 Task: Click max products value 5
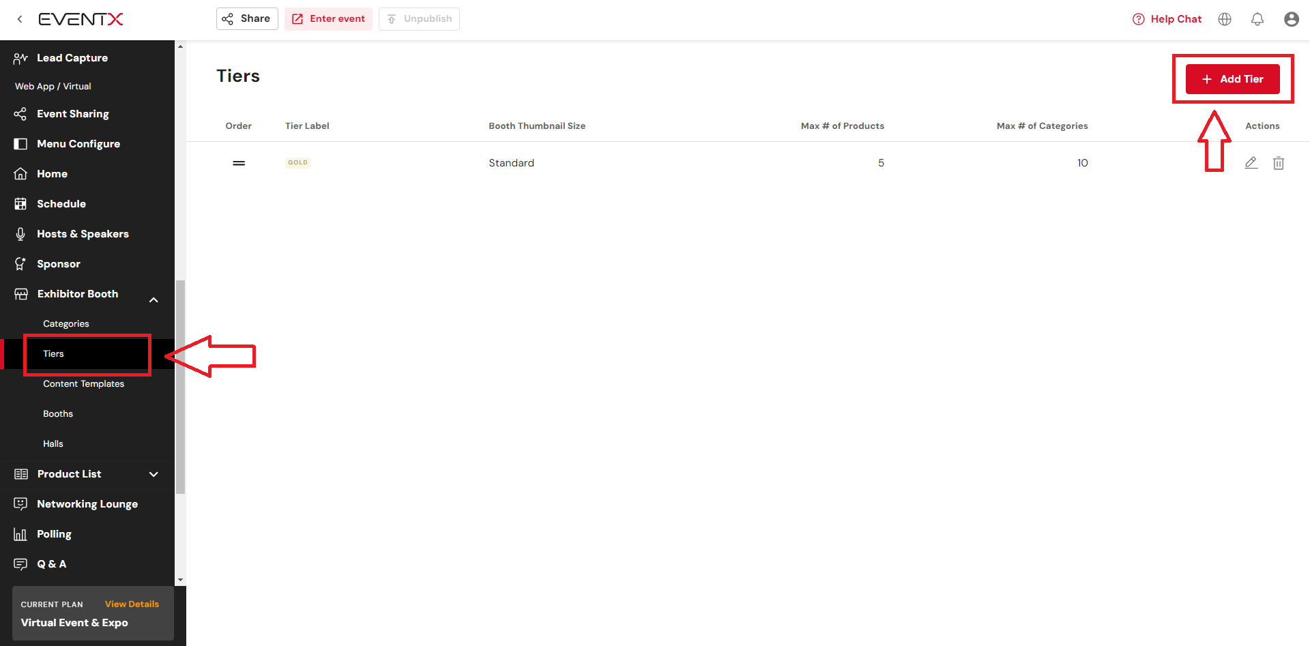[x=881, y=163]
